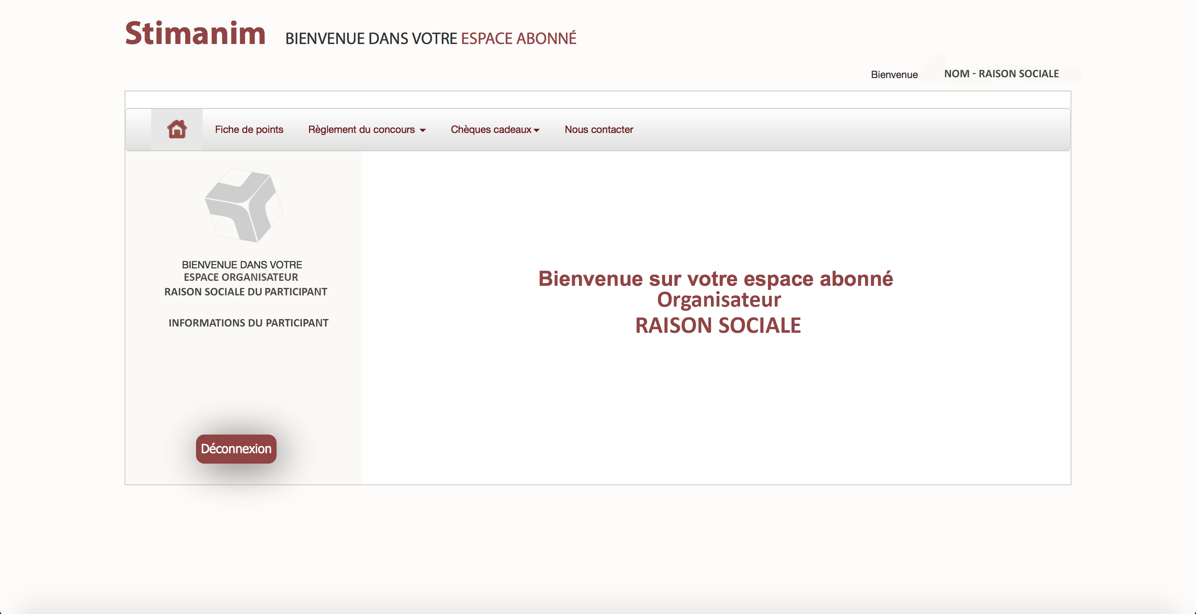Click heading Bienvenue sur votre espace abonné
The height and width of the screenshot is (614, 1196).
[x=716, y=279]
